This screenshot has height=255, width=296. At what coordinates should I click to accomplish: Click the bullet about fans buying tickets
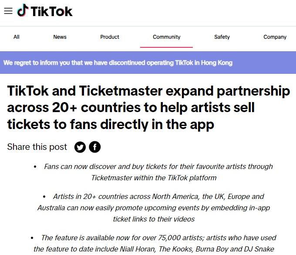[154, 172]
